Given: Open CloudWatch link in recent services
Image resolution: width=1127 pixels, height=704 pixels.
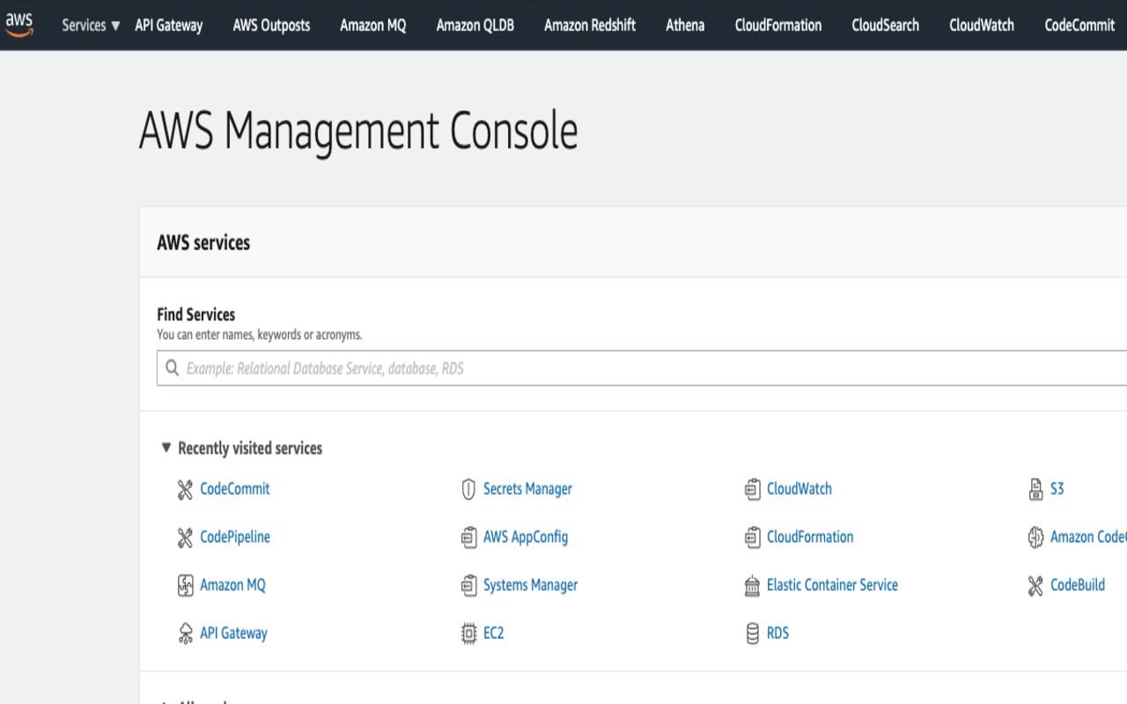Looking at the screenshot, I should (799, 488).
